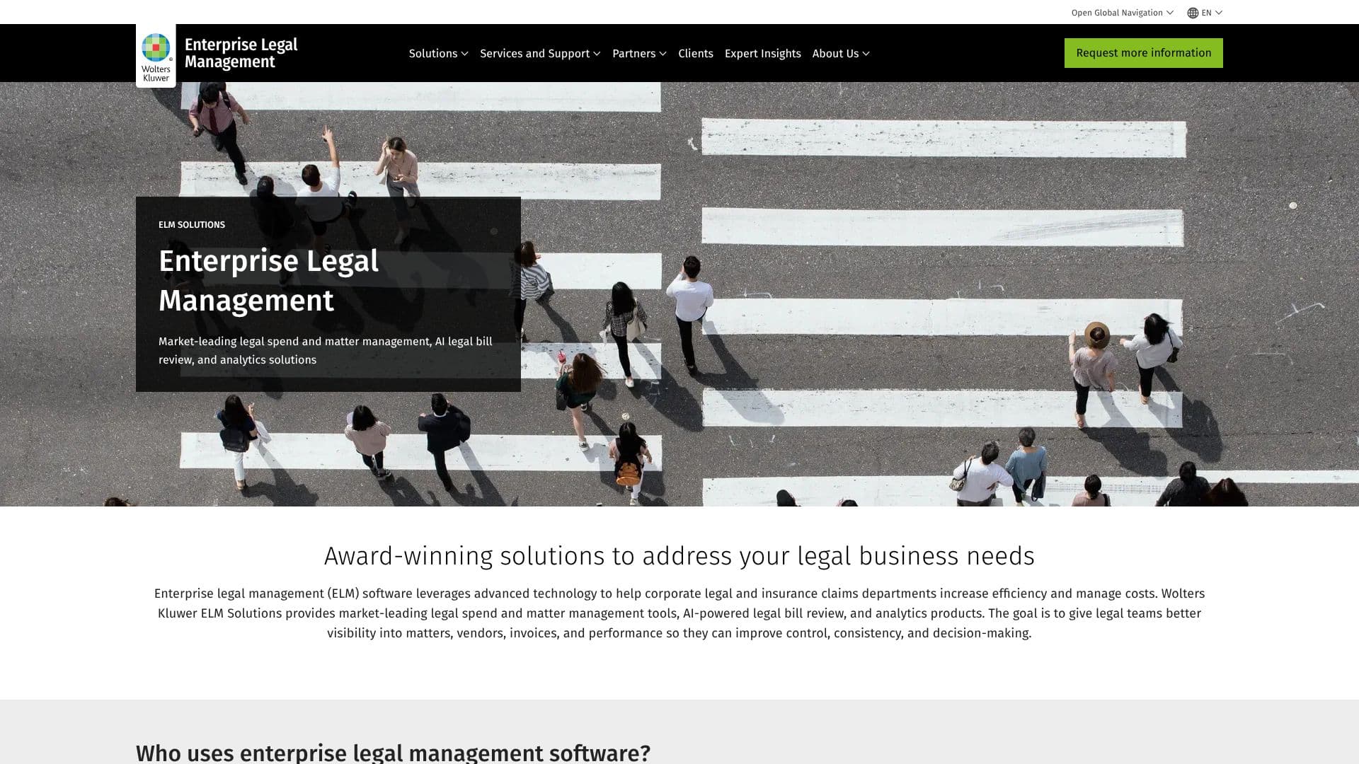The width and height of the screenshot is (1359, 764).
Task: Click Request more information button
Action: 1144,53
